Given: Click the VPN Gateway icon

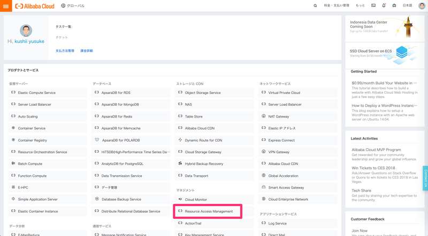Looking at the screenshot, I should pyautogui.click(x=264, y=152).
